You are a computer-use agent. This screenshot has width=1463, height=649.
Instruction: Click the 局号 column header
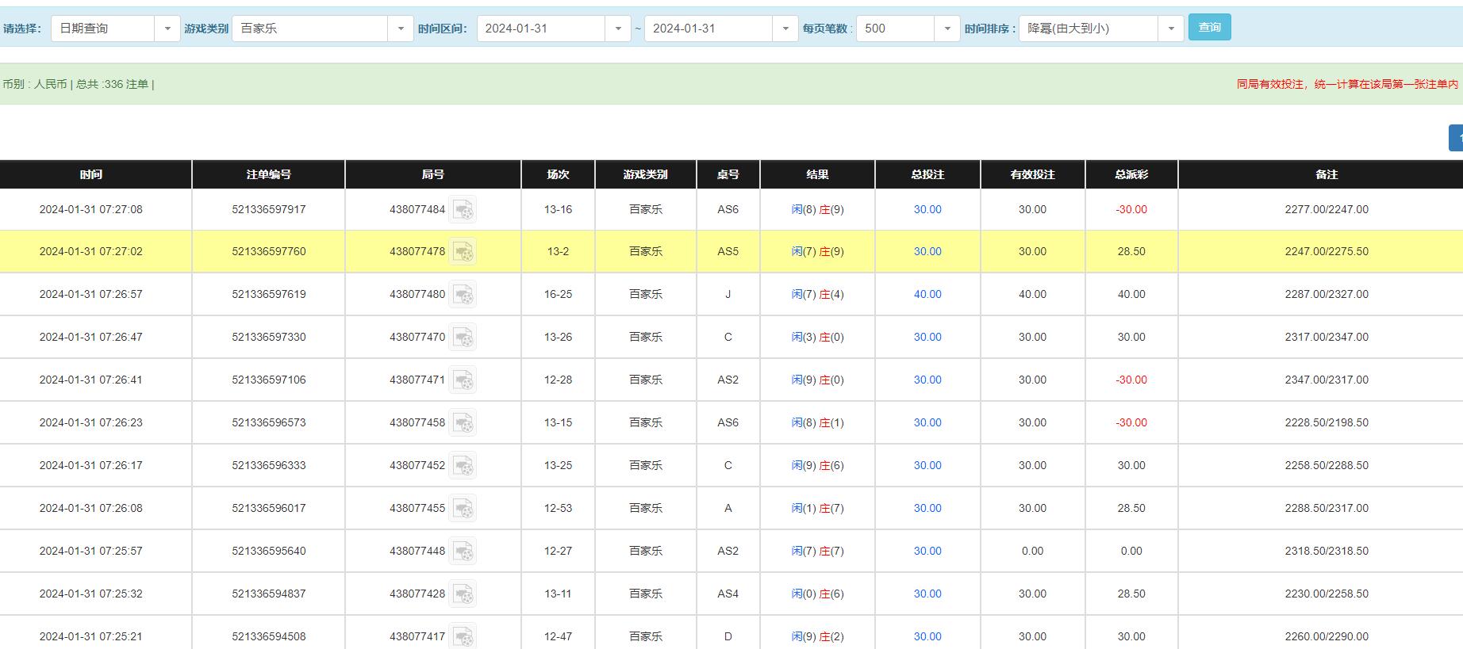point(433,174)
